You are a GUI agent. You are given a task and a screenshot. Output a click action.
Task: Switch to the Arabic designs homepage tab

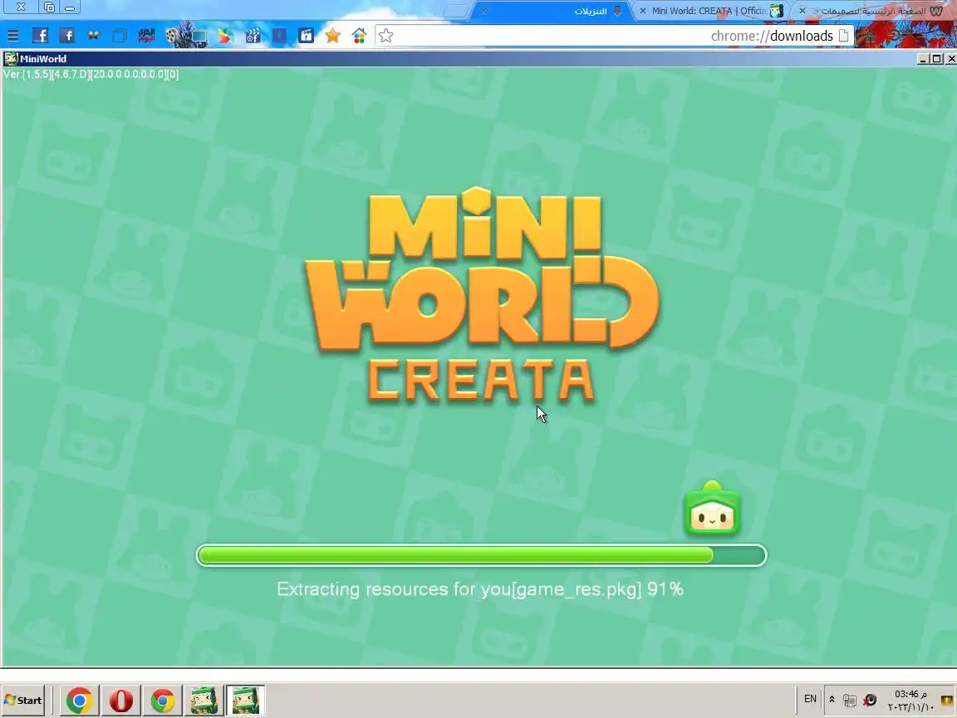873,11
